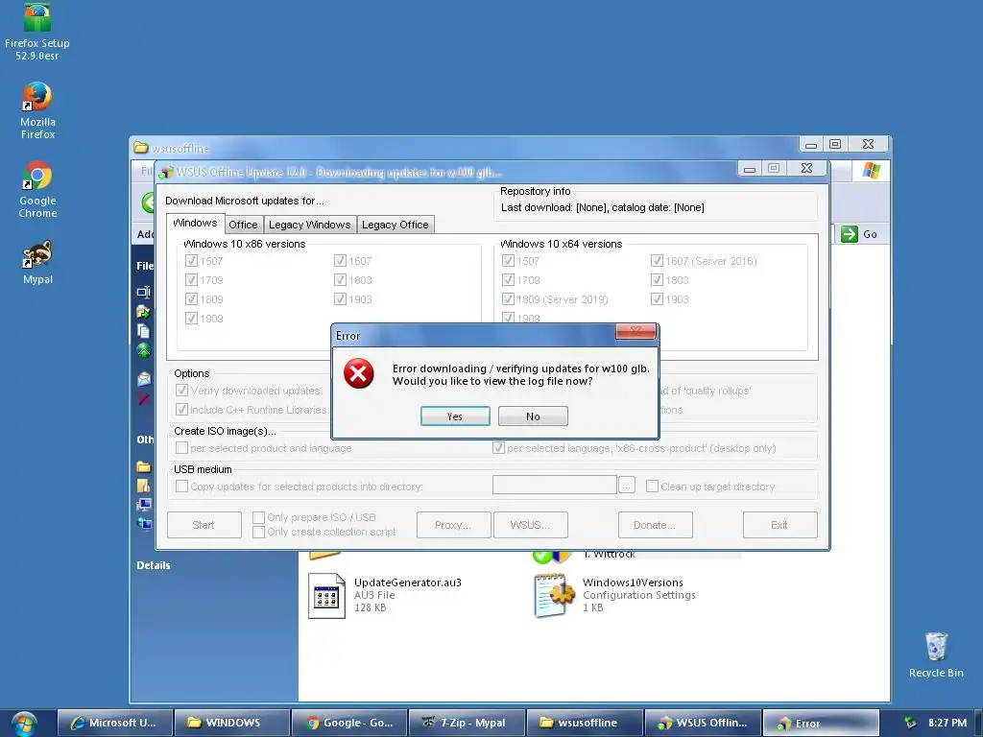983x737 pixels.
Task: Click the Donate... button
Action: pyautogui.click(x=655, y=525)
